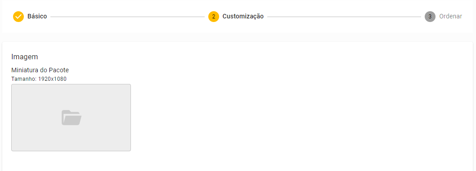Click the word Pacote in the thumbnail label

coord(59,70)
